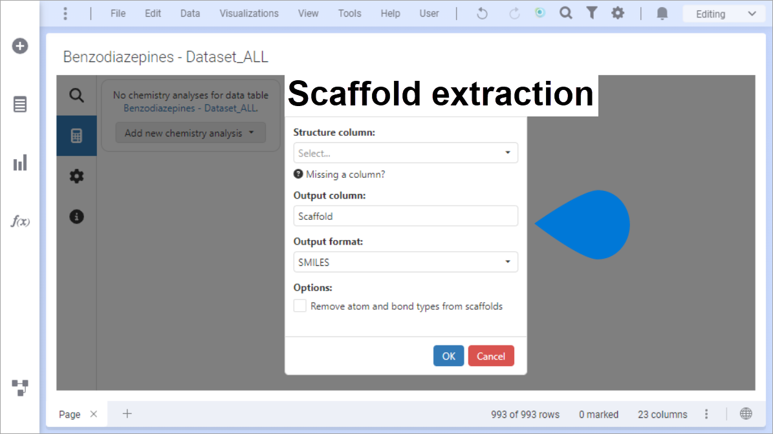Open notifications via the bell icon
773x434 pixels.
[x=662, y=13]
